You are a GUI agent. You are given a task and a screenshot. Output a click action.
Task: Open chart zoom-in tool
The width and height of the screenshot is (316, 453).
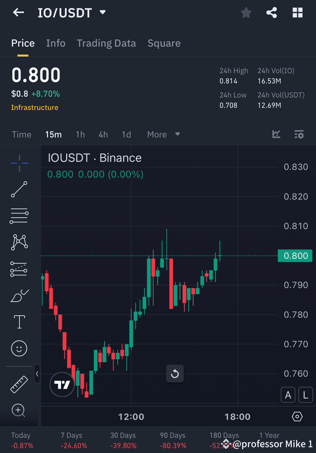coord(18,411)
